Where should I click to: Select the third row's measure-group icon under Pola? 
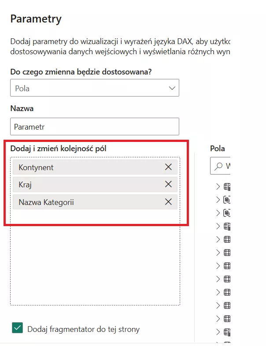point(227,212)
